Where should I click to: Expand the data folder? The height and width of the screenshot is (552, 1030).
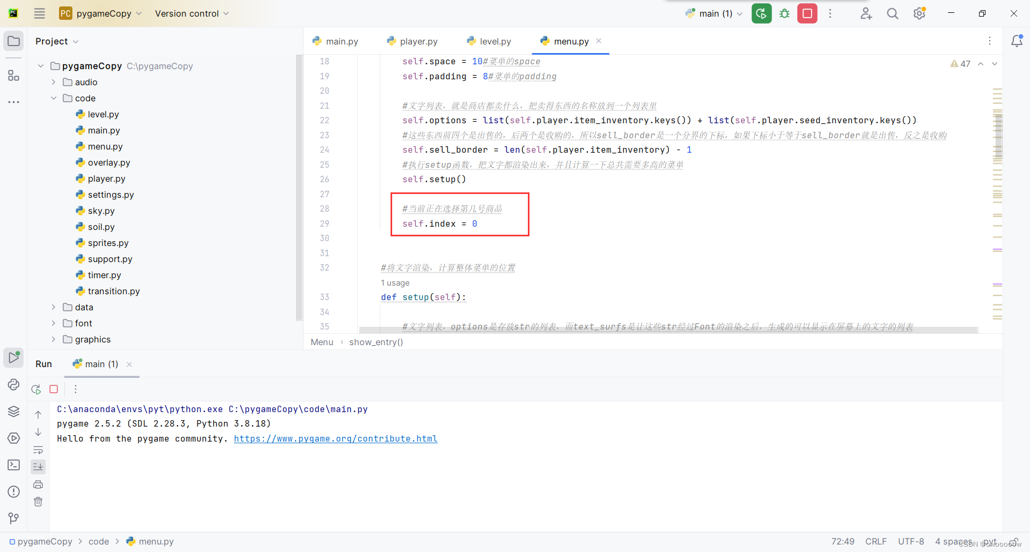[x=54, y=307]
